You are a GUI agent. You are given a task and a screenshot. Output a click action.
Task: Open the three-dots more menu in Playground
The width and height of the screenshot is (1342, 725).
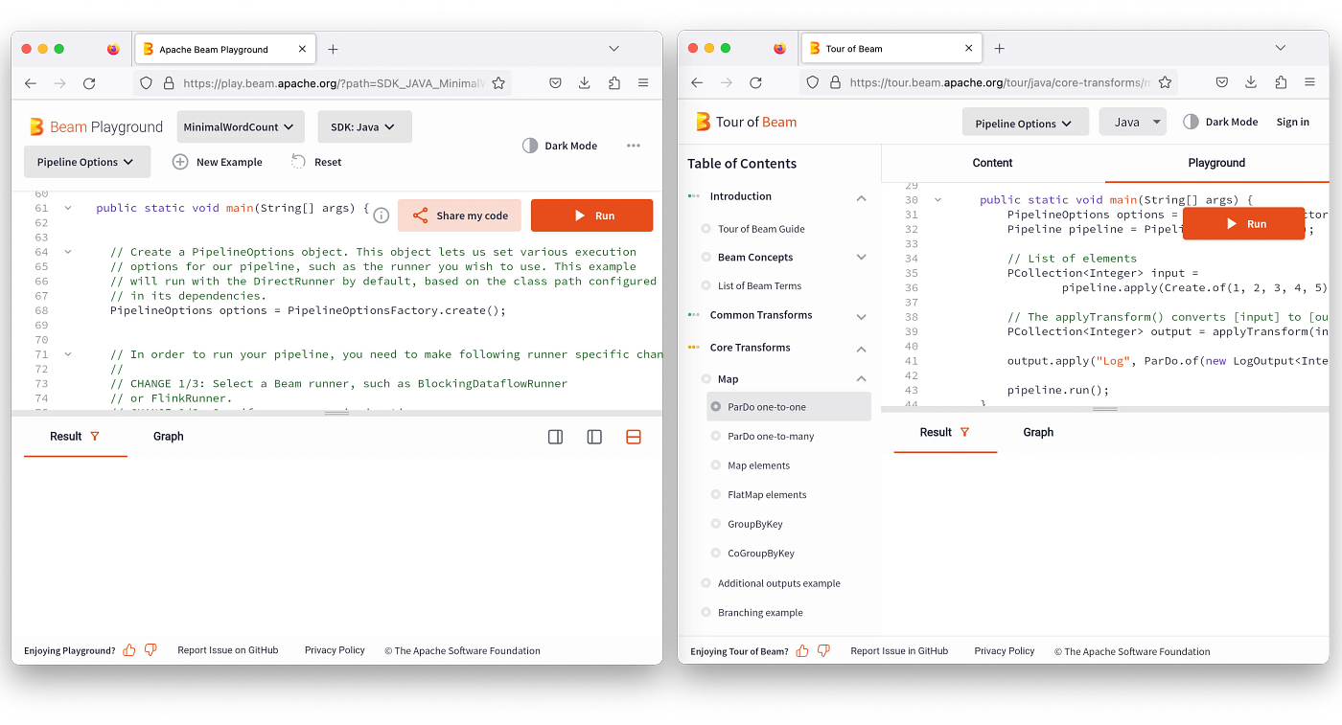(x=634, y=146)
